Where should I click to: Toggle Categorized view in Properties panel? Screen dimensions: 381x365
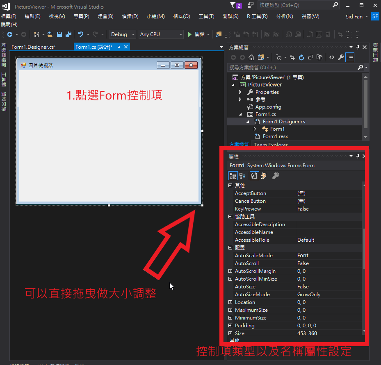[x=233, y=176]
